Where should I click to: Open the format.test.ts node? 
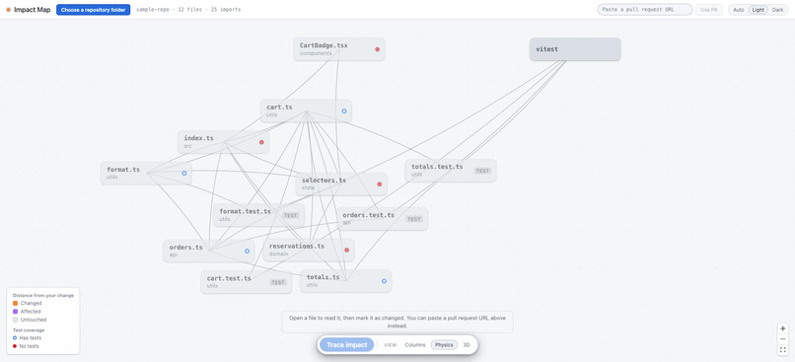pyautogui.click(x=258, y=215)
